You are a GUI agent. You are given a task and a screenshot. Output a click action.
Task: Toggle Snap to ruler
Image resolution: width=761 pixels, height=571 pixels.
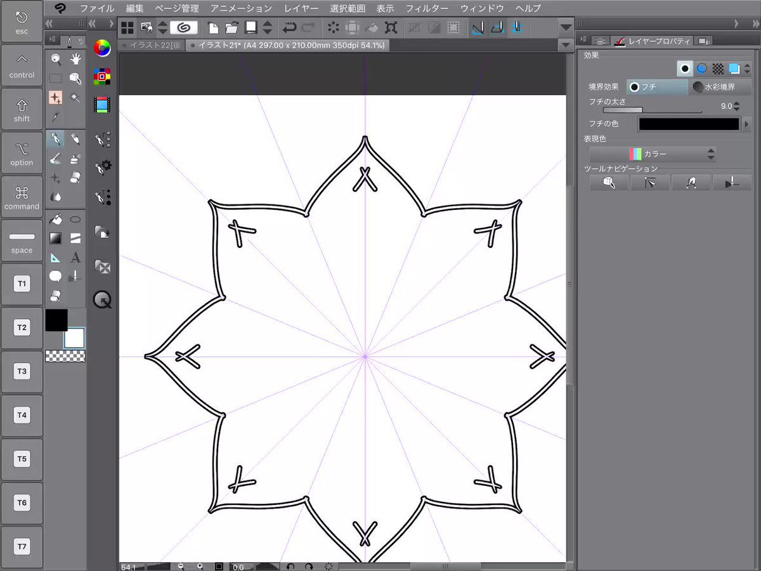(478, 27)
